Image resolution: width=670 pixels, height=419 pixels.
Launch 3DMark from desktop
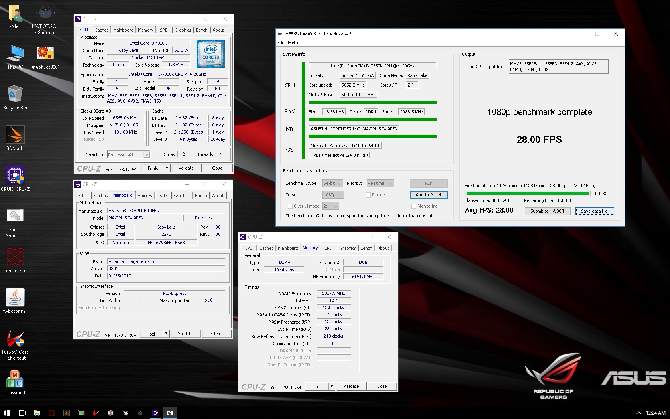click(x=15, y=138)
